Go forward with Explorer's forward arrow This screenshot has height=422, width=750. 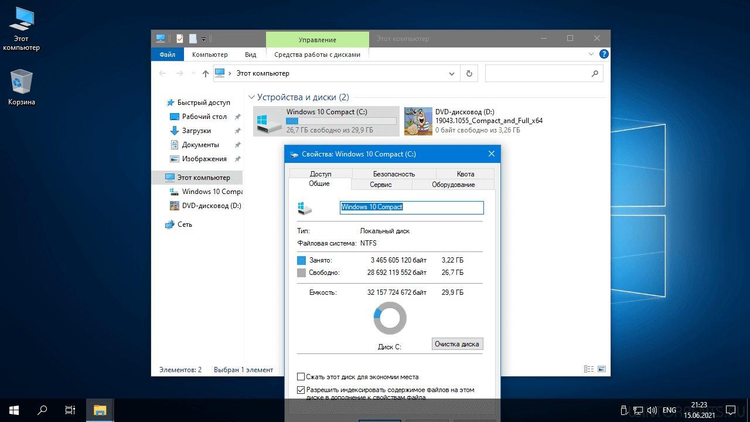pos(180,73)
